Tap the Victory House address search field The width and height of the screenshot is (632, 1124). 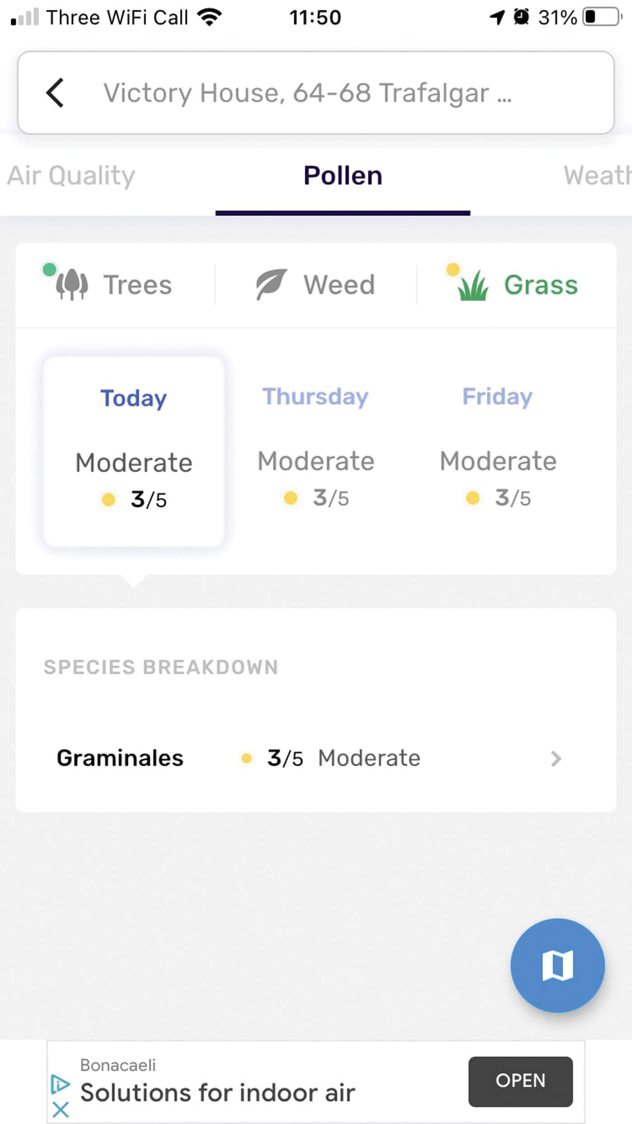[x=307, y=93]
